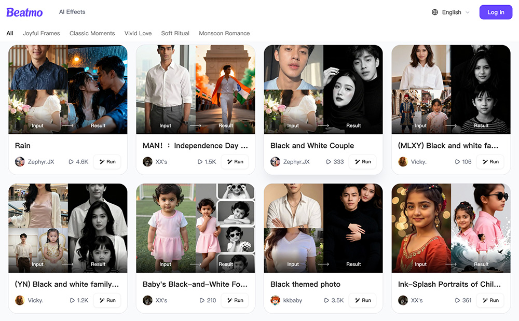The width and height of the screenshot is (519, 321).
Task: Click play count icon on Black themed photo
Action: click(326, 300)
